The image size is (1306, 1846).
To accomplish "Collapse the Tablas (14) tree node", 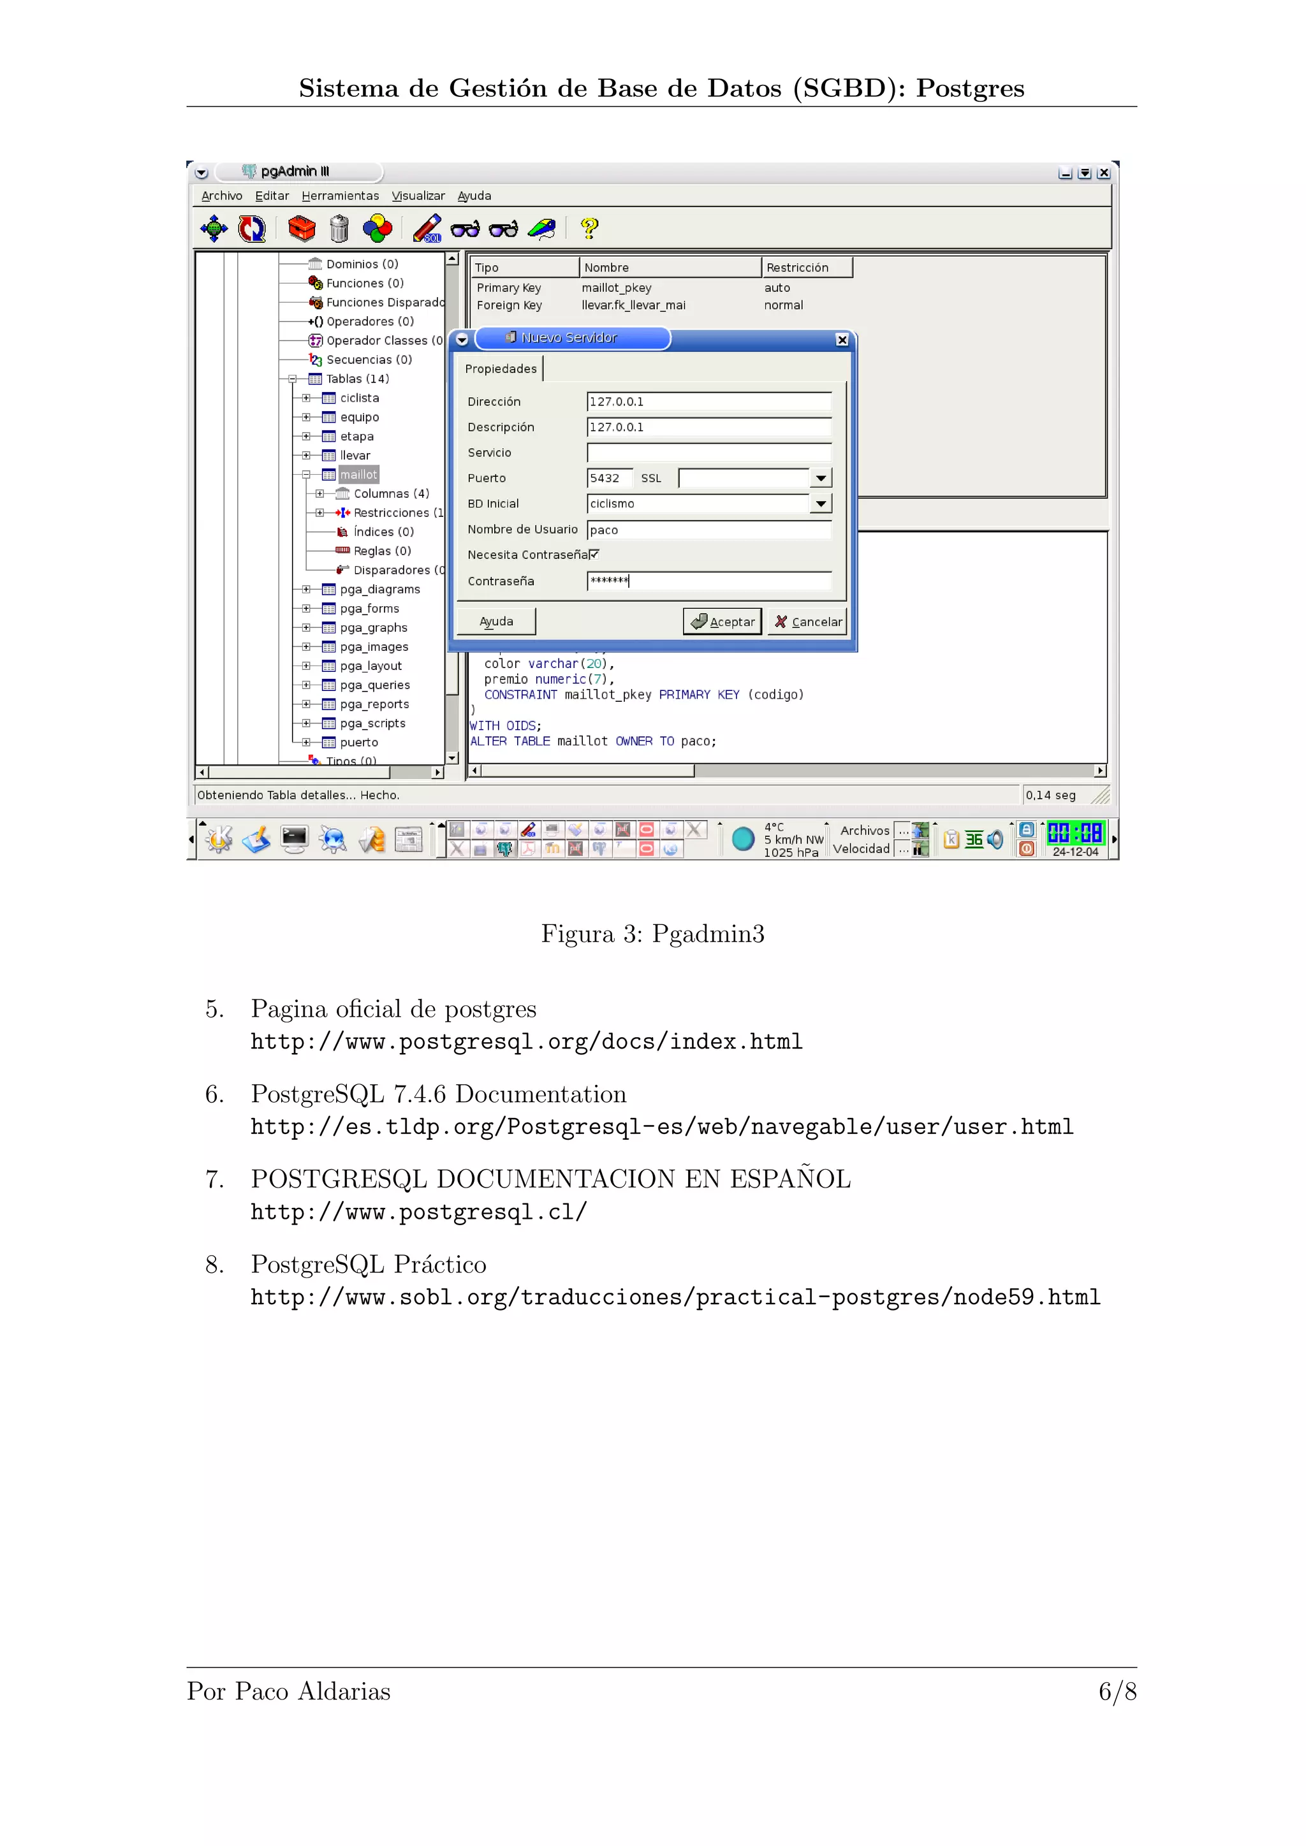I will coord(293,379).
